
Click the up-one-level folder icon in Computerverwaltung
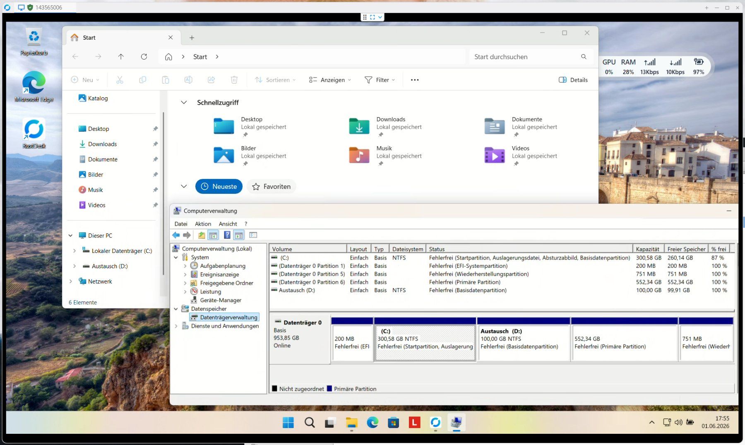(x=202, y=235)
